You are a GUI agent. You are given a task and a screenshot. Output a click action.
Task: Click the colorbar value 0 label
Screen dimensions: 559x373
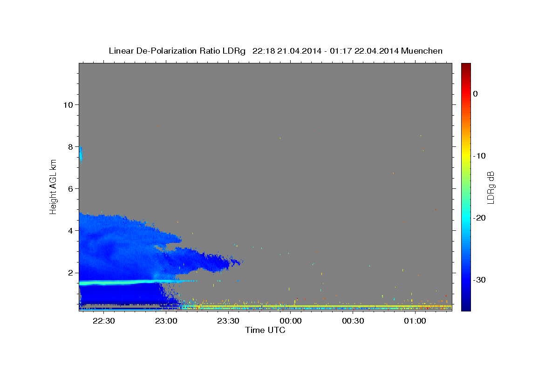476,94
